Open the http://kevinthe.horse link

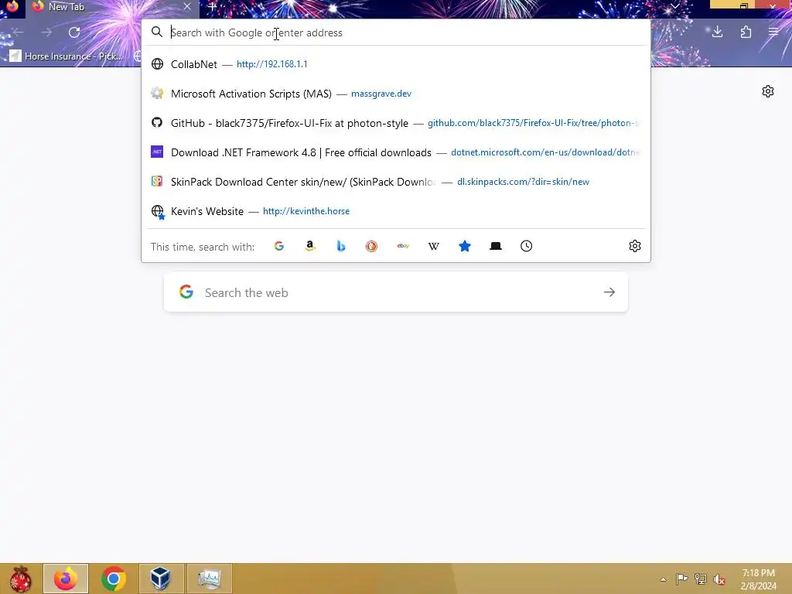pyautogui.click(x=306, y=211)
